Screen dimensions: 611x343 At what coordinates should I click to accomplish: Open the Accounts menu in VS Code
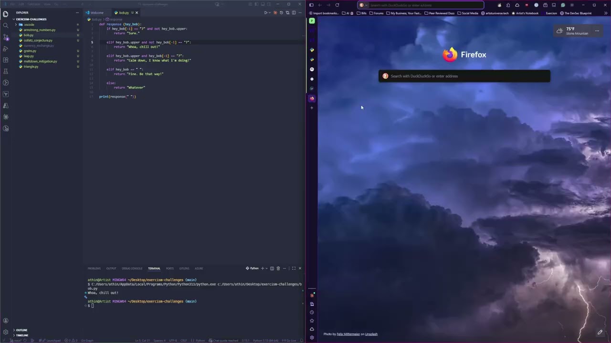(x=6, y=321)
